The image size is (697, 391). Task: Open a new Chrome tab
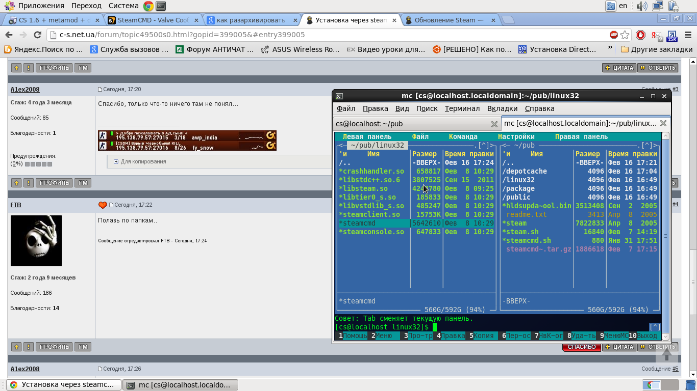coord(508,20)
